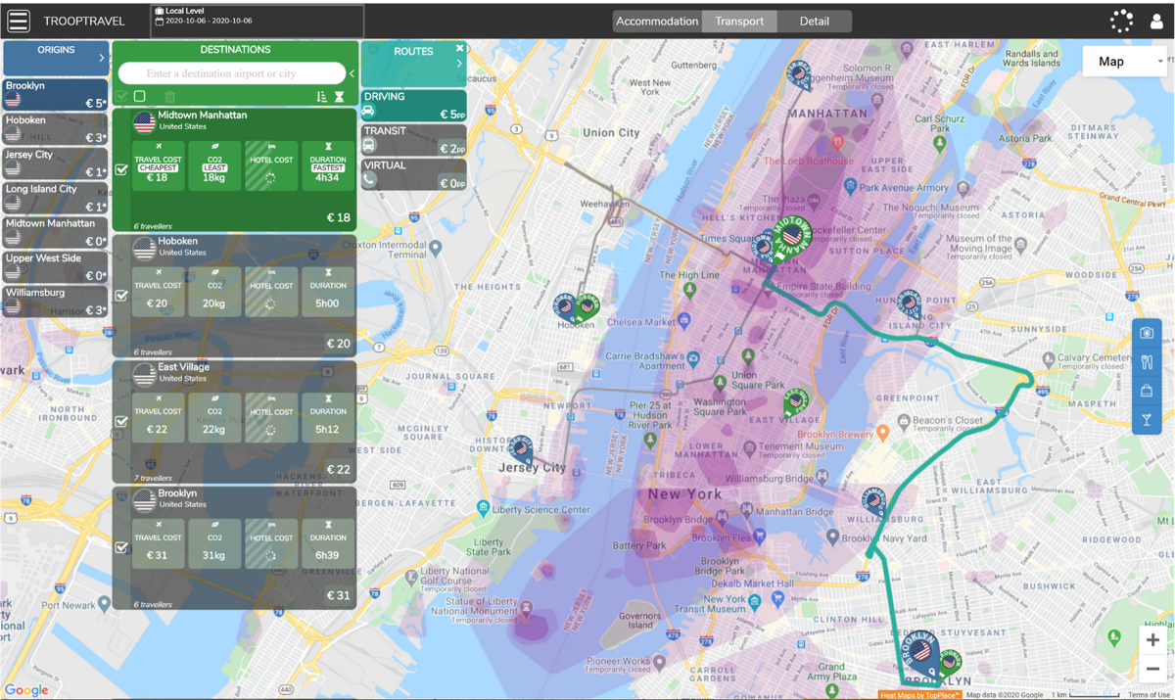Select Williamsburg origin
This screenshot has height=700, width=1175.
[55, 301]
